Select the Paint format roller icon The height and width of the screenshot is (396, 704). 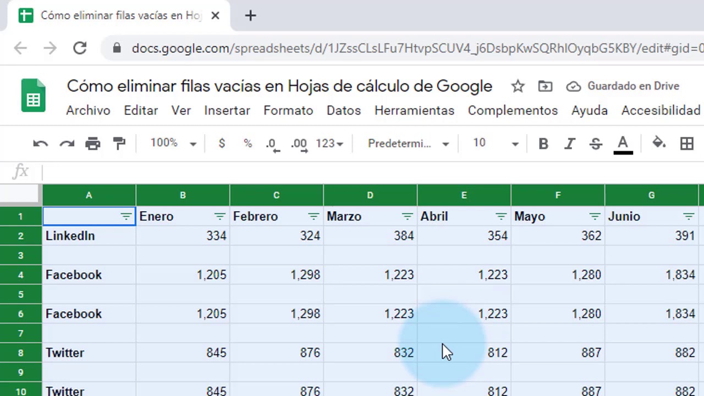point(119,144)
